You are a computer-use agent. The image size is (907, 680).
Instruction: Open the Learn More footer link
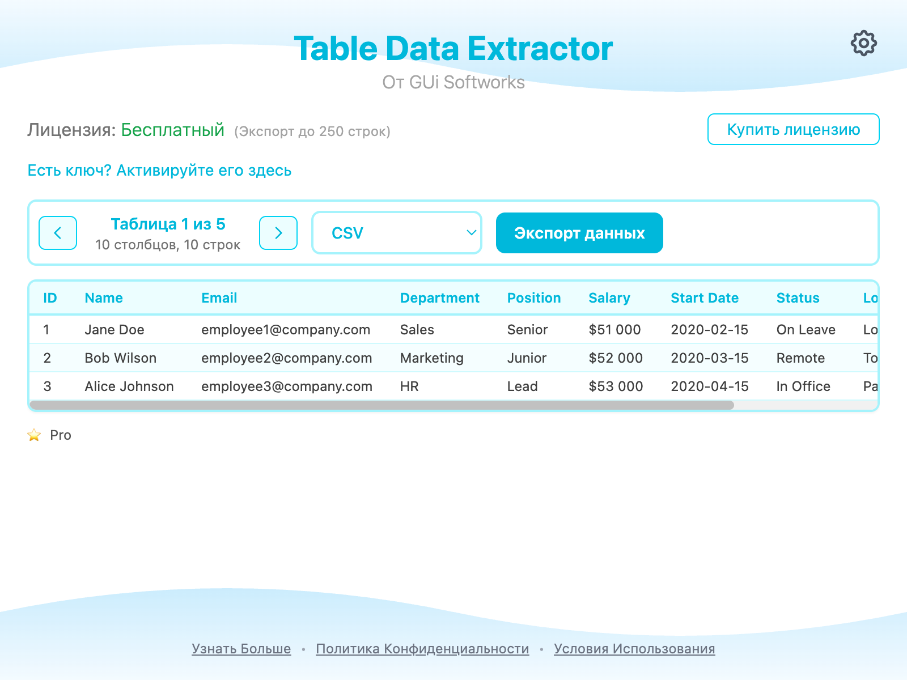click(241, 649)
